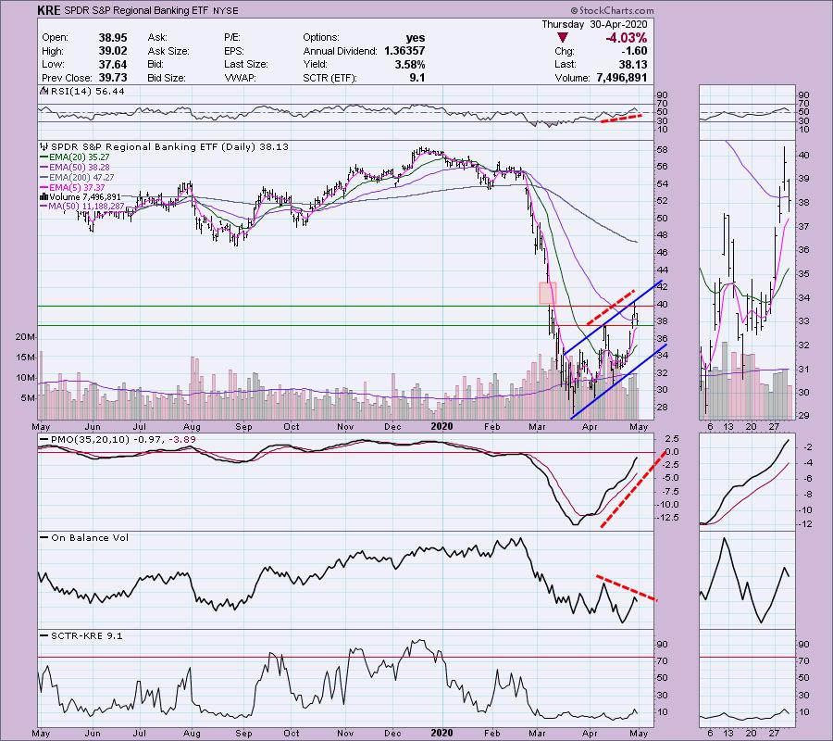The height and width of the screenshot is (741, 833).
Task: Click the SCTR (ETF) header value 9.1
Action: [417, 78]
